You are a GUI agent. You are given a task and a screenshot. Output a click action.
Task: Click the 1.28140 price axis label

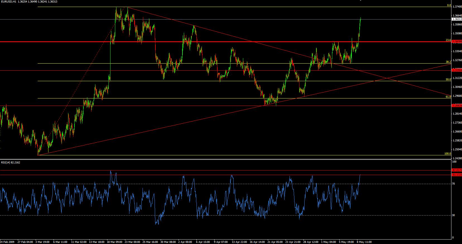click(457, 114)
